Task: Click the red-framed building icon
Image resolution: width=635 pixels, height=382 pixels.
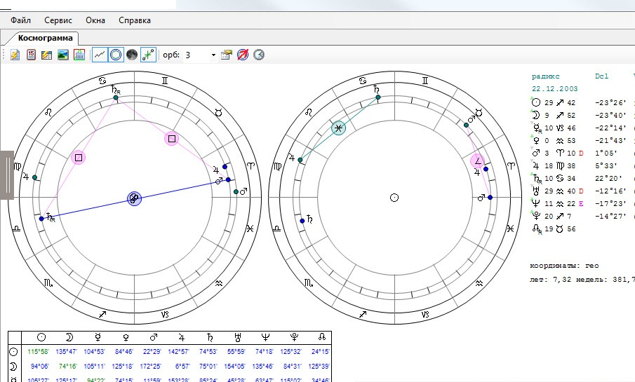Action: click(79, 55)
